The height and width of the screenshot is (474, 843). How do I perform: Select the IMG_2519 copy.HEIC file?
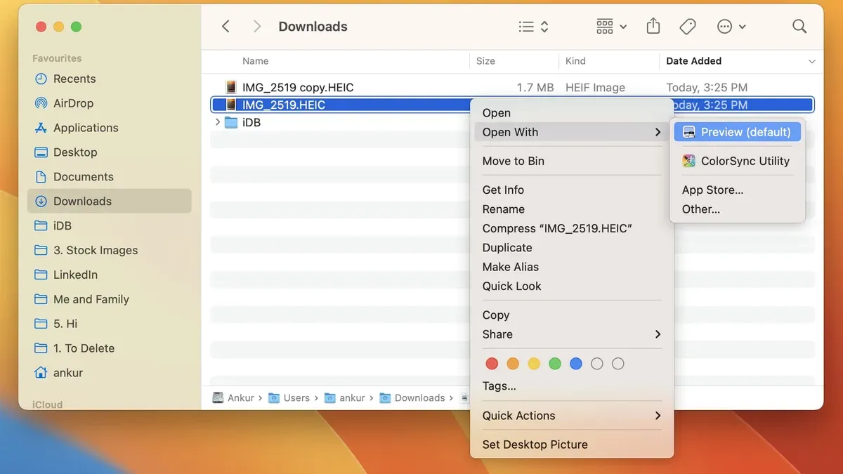[512, 88]
